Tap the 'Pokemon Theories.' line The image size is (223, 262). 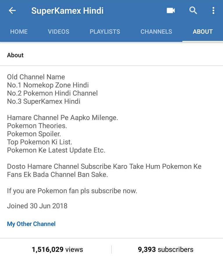point(37,126)
